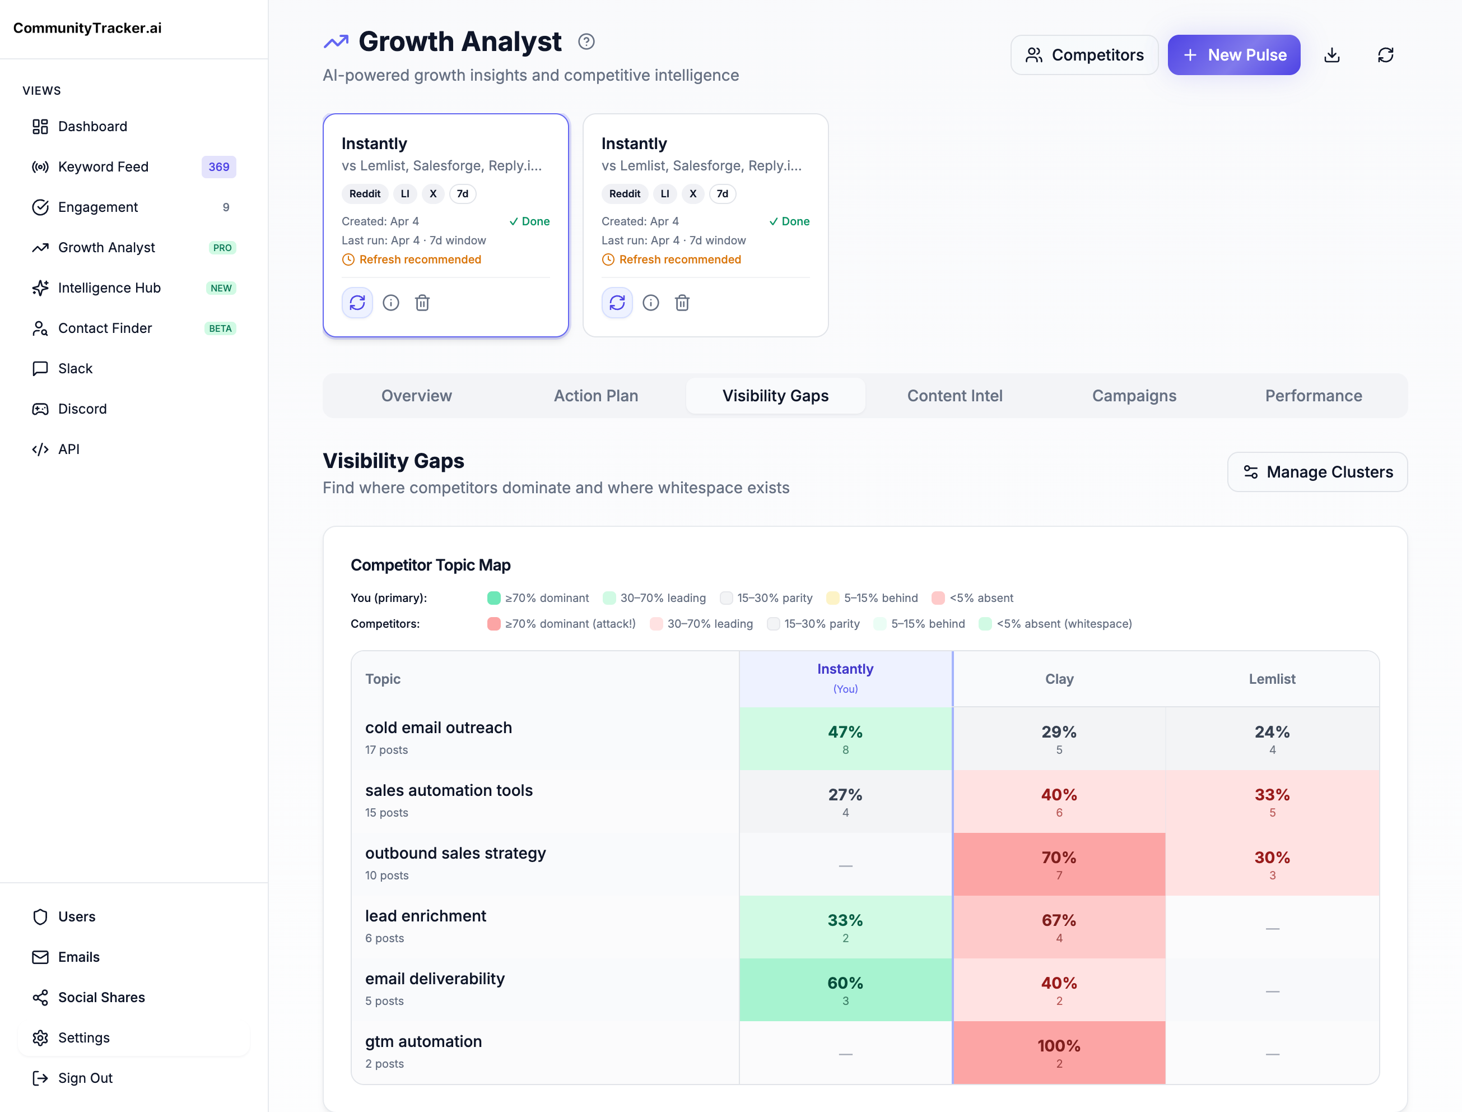Select the outbound sales strategy topic
The image size is (1462, 1112).
pyautogui.click(x=455, y=854)
